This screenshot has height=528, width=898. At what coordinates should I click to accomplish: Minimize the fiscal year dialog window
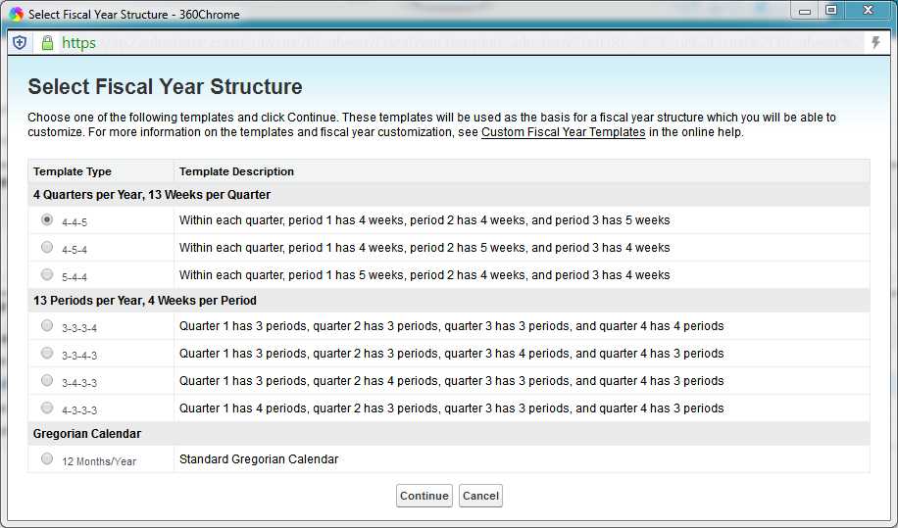coord(805,11)
